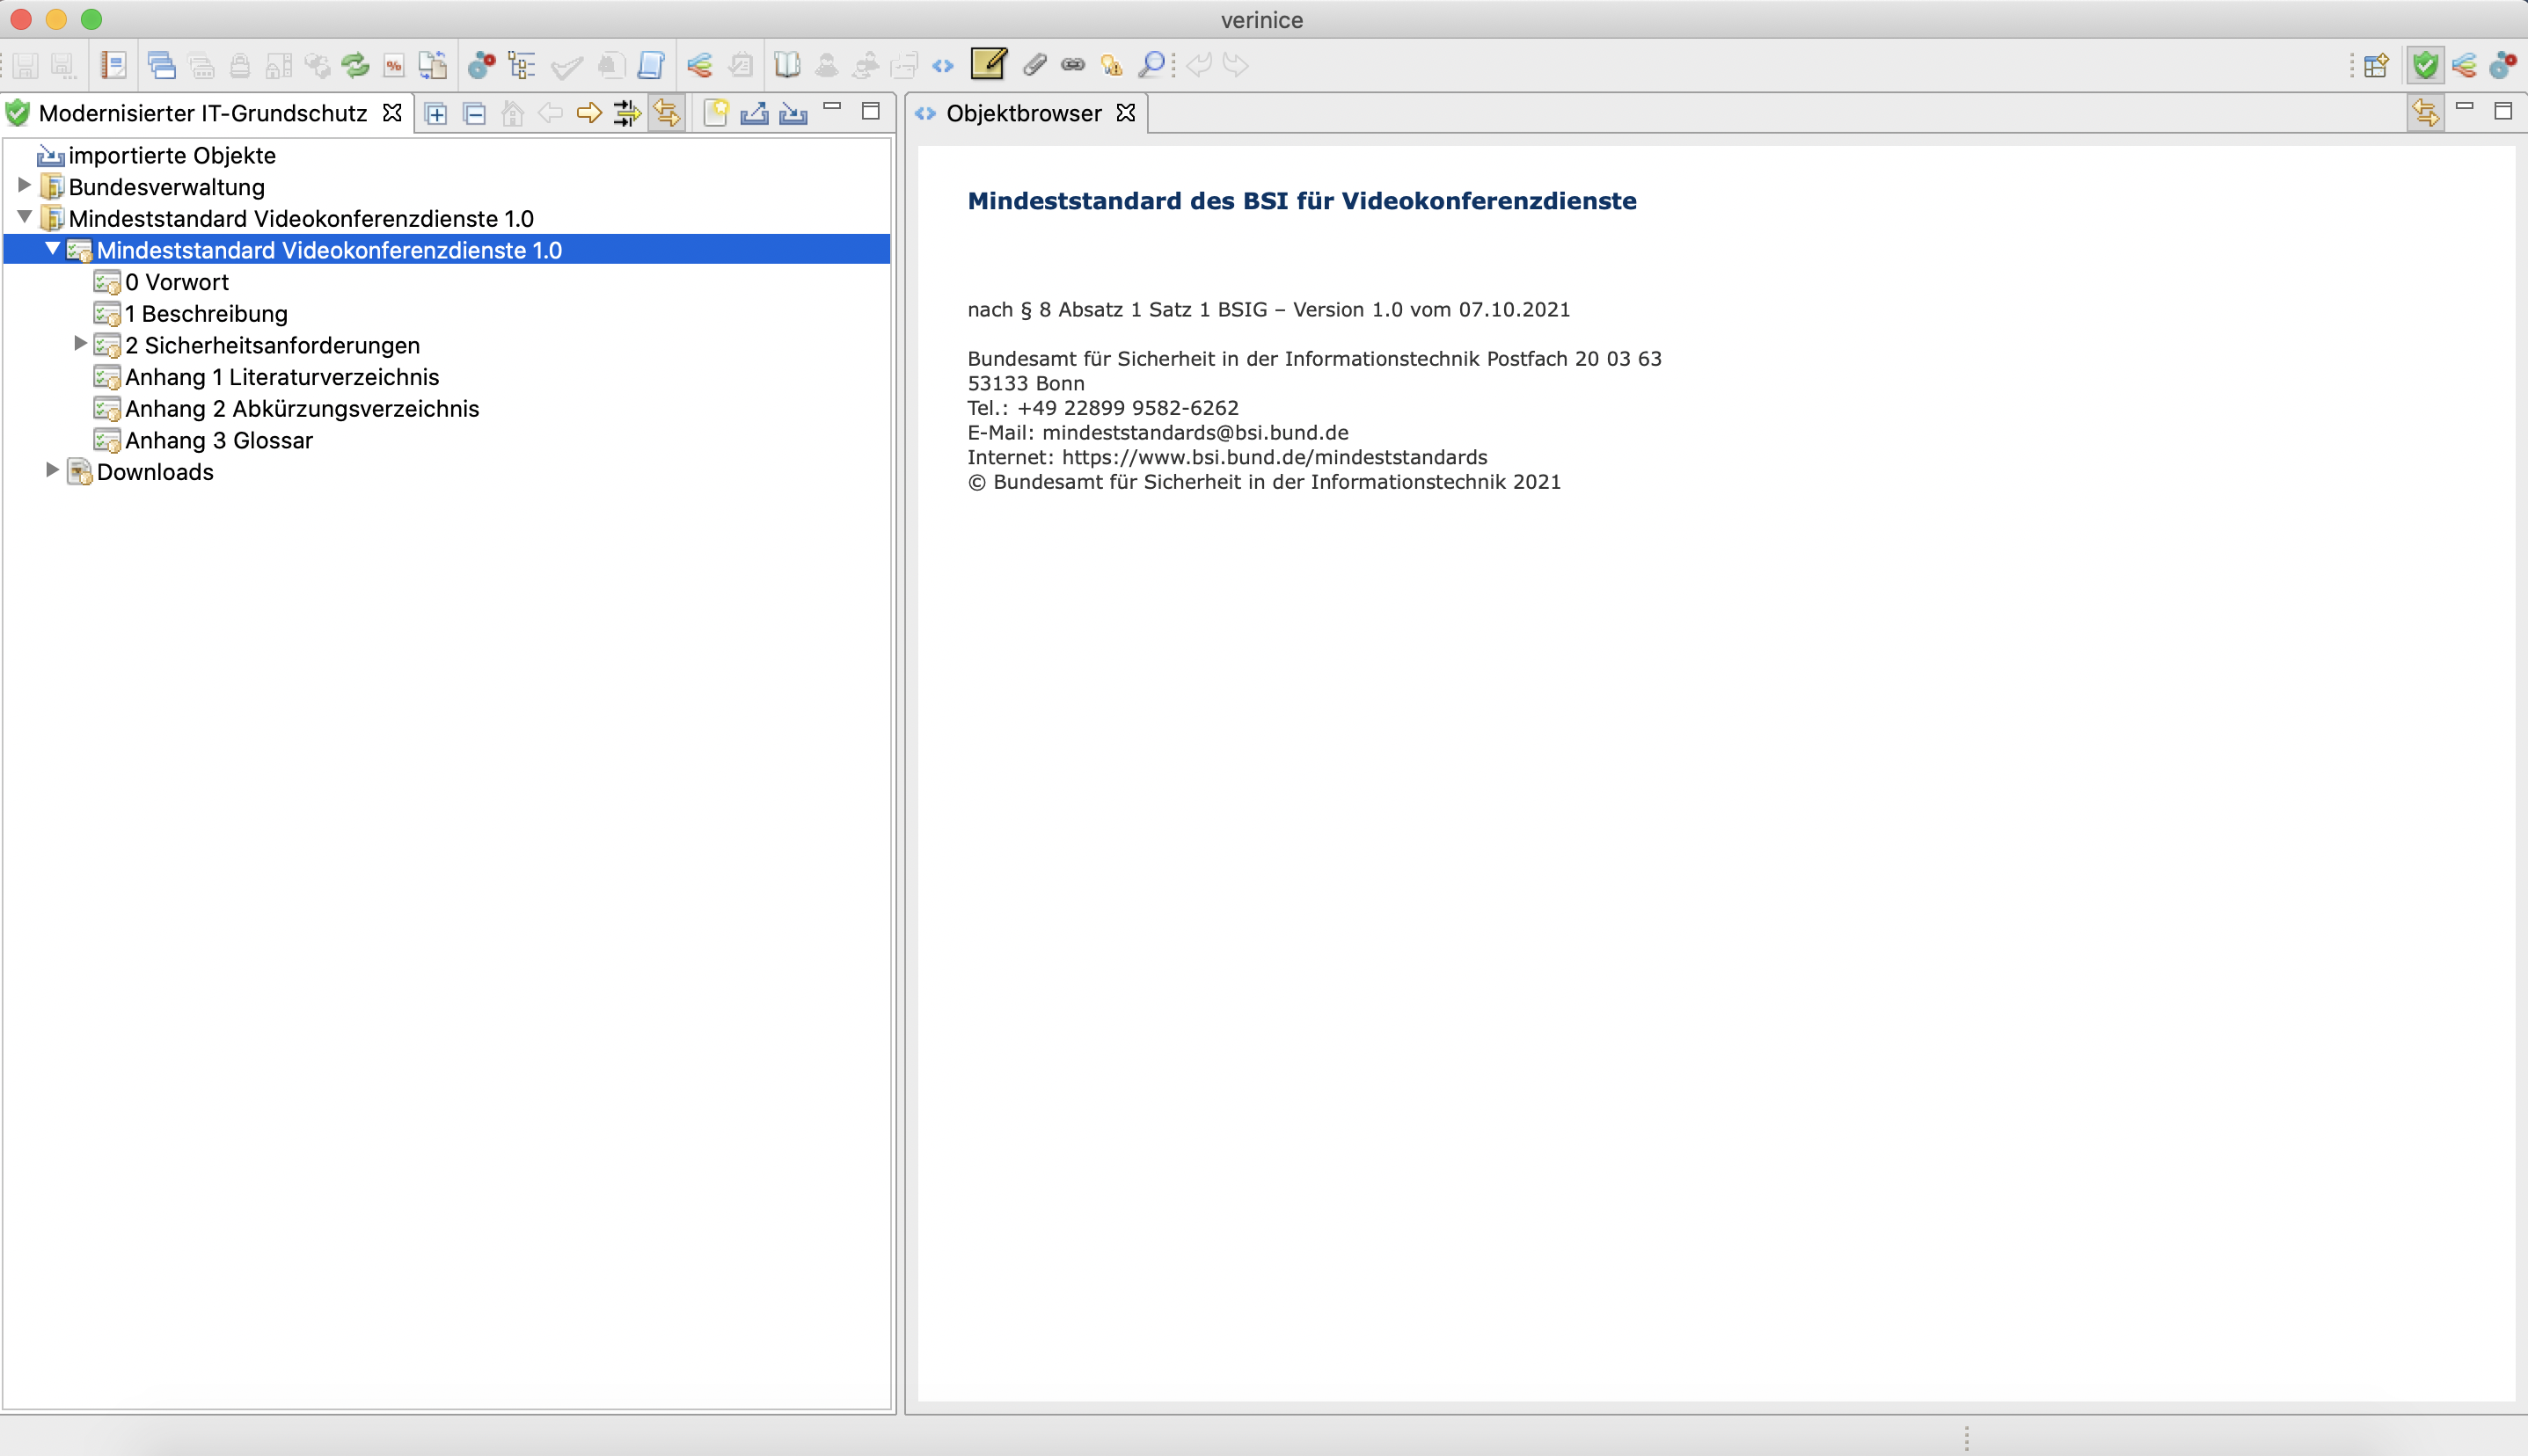Collapse the selected Mindeststandard Videokonferenzdienste 1.0 node

(x=52, y=249)
